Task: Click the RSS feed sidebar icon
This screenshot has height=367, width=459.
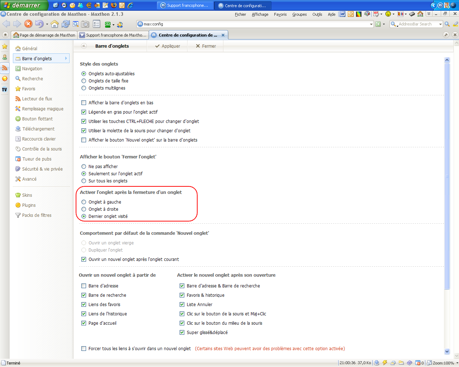Action: (x=5, y=68)
